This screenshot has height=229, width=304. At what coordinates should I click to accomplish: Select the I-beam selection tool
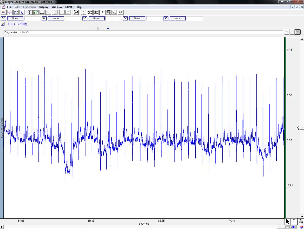click(294, 222)
